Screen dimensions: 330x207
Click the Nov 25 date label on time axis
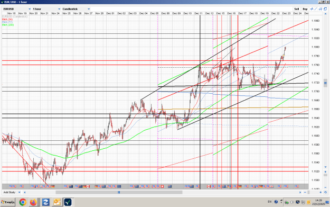pos(67,13)
